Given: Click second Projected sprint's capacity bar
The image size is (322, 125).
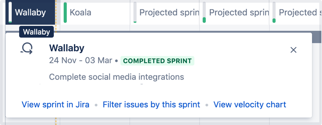Looking at the screenshot, I should pyautogui.click(x=204, y=13).
